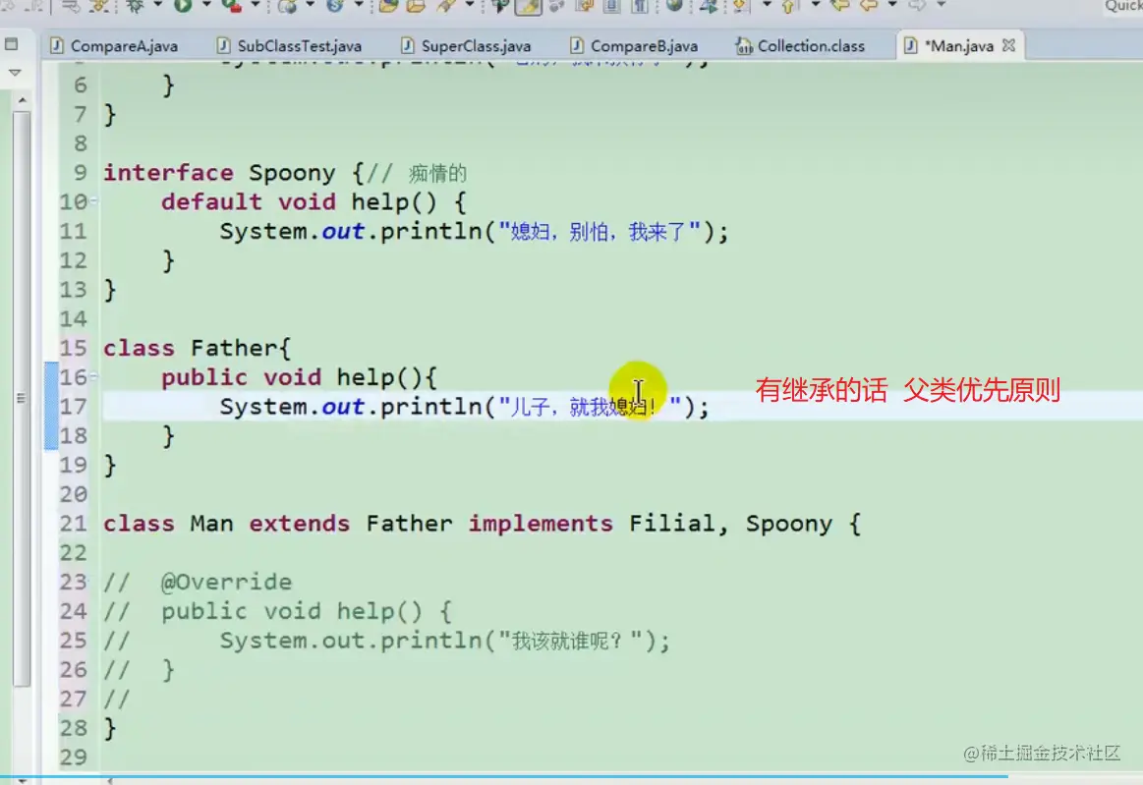Click the Collection.class file icon
1143x785 pixels.
(744, 46)
